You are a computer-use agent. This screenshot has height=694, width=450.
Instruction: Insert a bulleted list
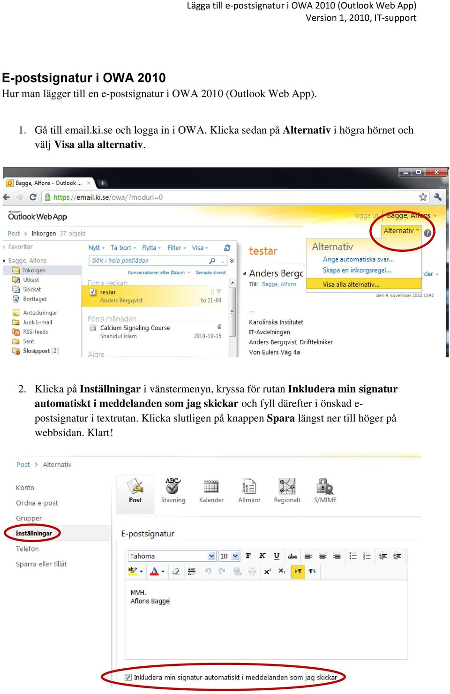coord(353,556)
